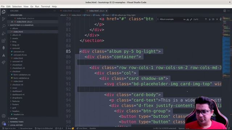Expand replace mode chevron in find widget

click(158, 19)
